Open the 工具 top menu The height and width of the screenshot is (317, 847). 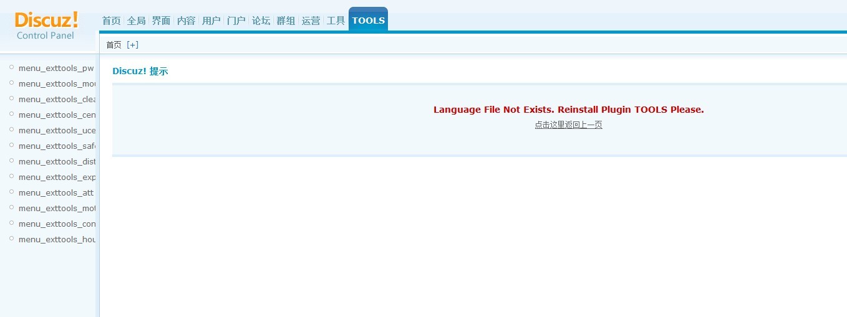(336, 21)
